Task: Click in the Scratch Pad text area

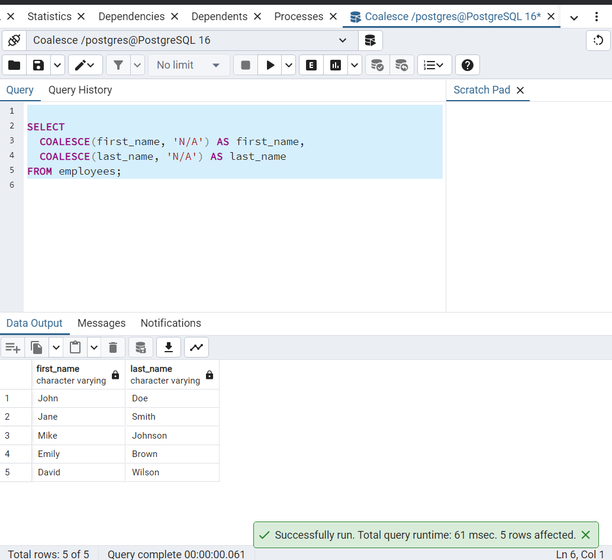Action: (x=529, y=207)
